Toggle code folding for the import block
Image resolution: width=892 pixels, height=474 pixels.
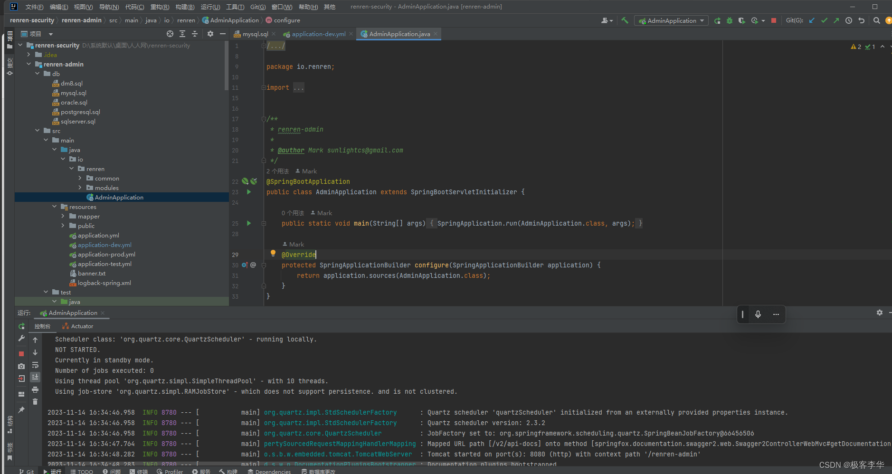(x=264, y=87)
